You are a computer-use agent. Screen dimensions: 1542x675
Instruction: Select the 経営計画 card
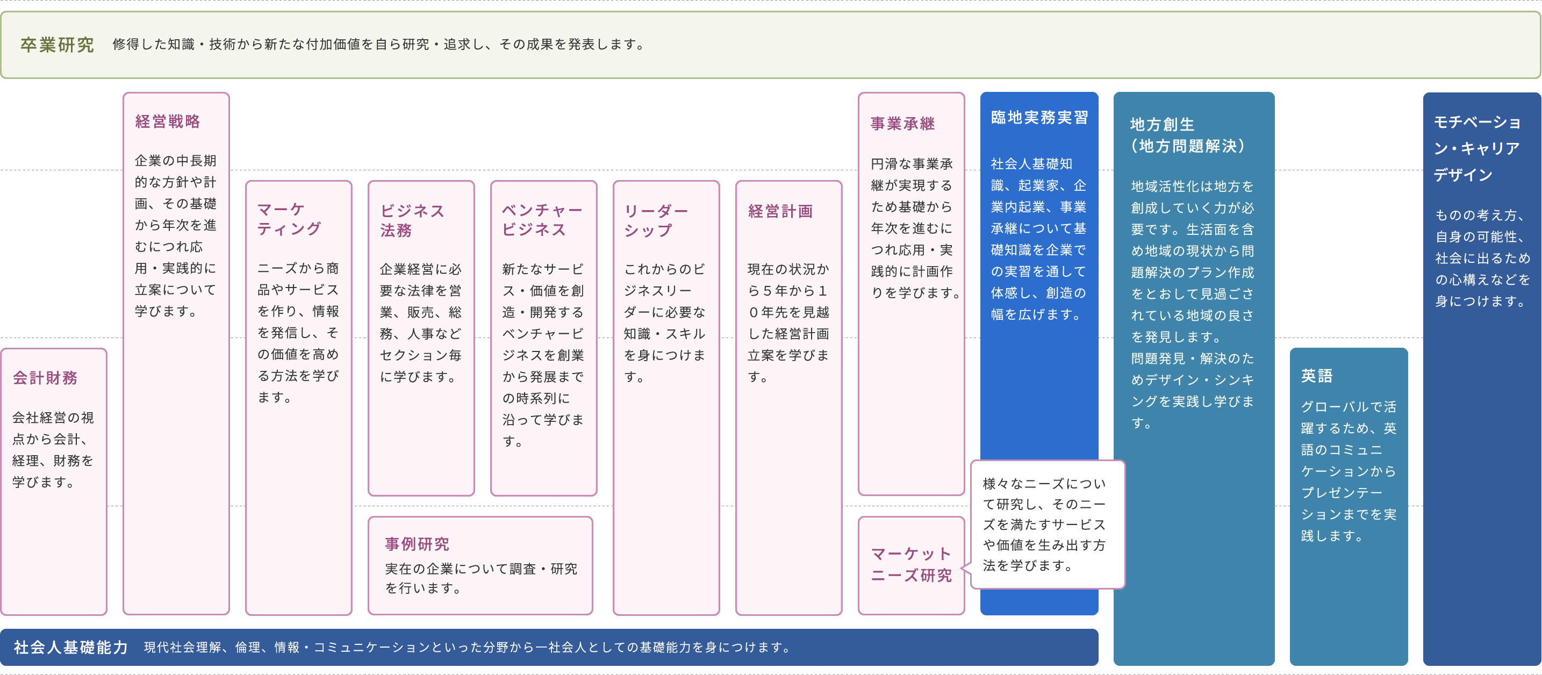[x=788, y=398]
